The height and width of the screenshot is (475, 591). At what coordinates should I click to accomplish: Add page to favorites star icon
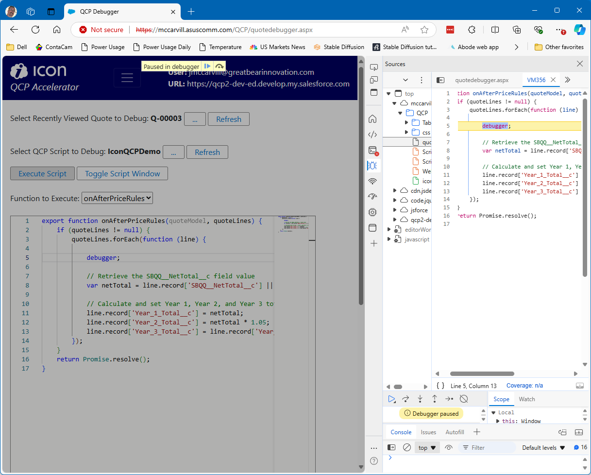click(424, 30)
